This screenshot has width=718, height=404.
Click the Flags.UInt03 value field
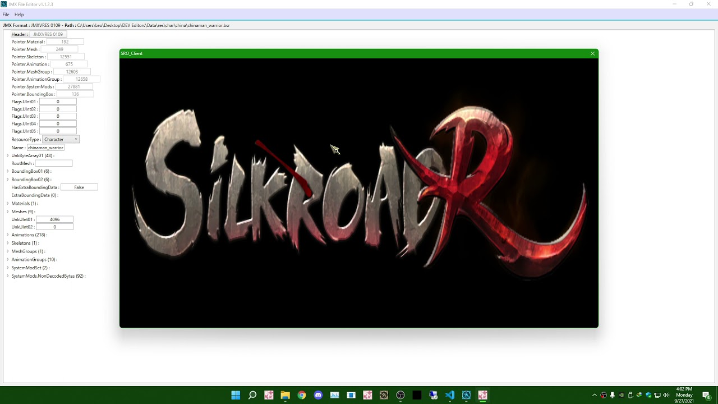58,116
